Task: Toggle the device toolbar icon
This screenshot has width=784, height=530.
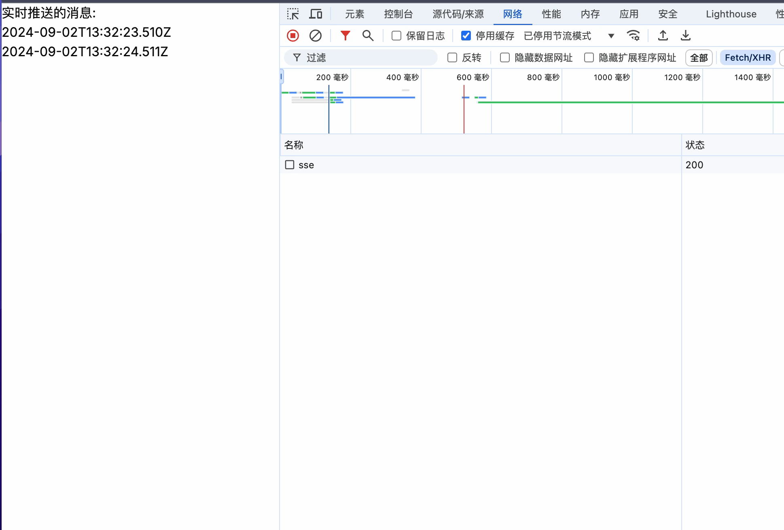Action: [x=316, y=13]
